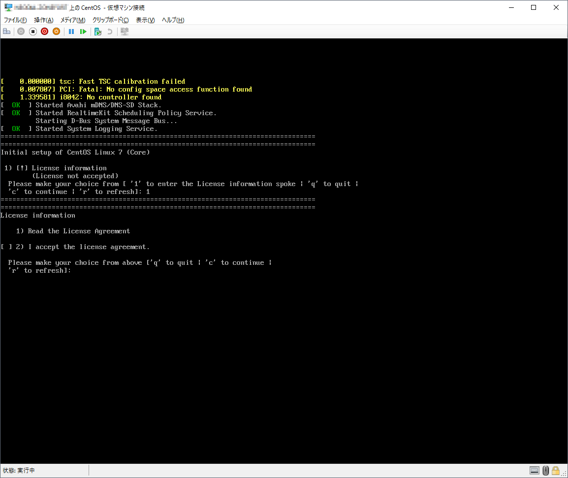Click the 'License information' heading below the separator
The image size is (568, 478).
(x=38, y=215)
